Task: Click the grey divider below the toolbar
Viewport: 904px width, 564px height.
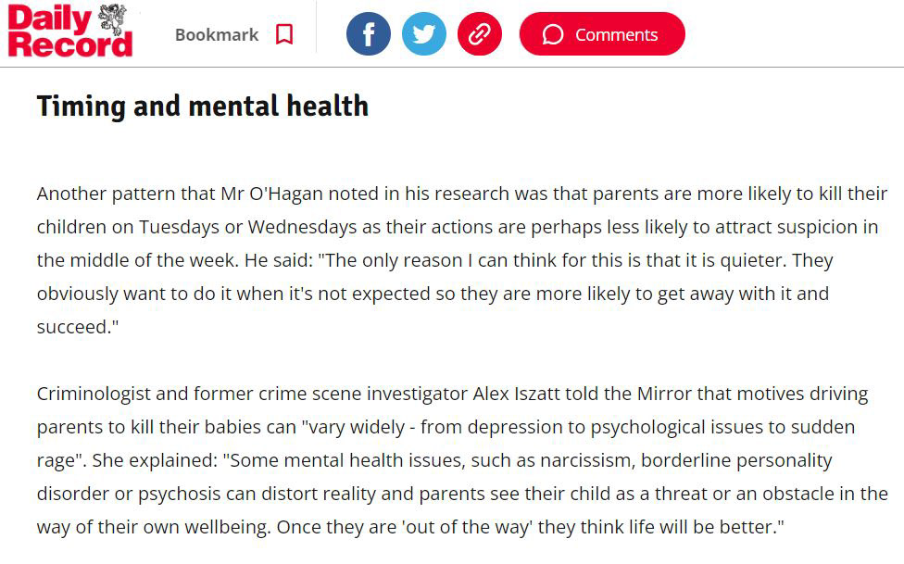Action: pos(452,66)
